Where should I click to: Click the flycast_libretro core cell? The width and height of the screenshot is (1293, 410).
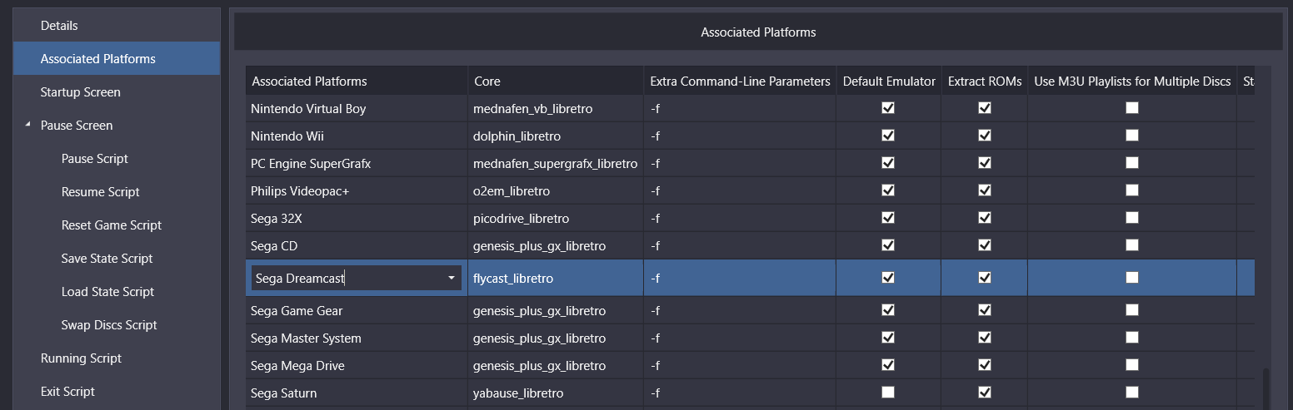(556, 278)
